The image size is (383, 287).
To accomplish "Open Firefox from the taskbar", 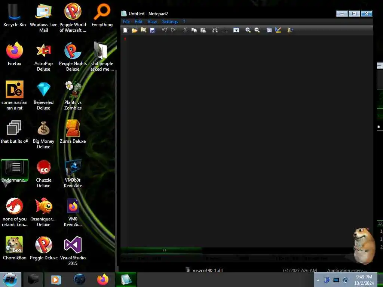I will (x=103, y=280).
